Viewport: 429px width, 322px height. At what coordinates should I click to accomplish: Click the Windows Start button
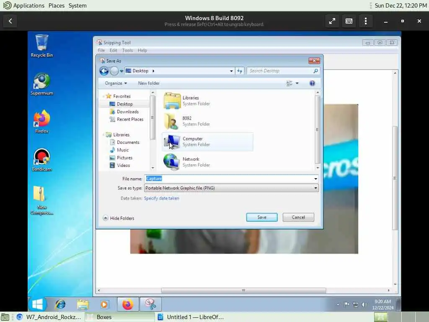pyautogui.click(x=37, y=304)
